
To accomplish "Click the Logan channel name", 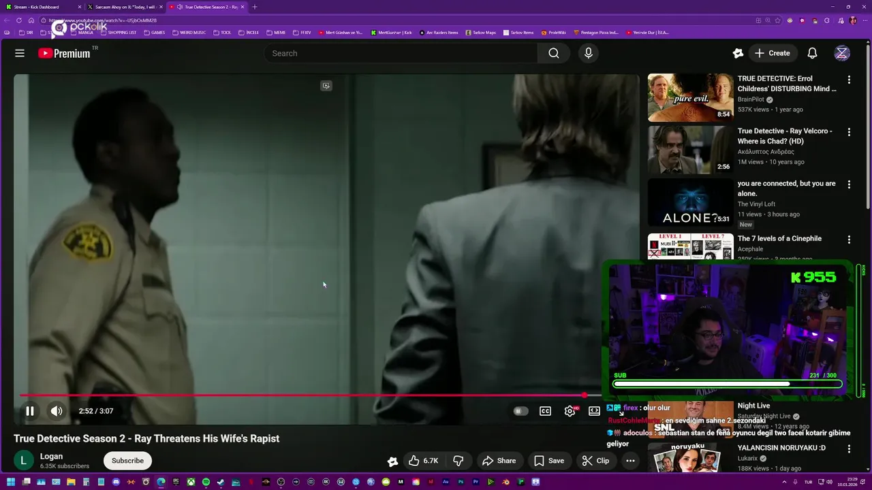I will coord(51,457).
